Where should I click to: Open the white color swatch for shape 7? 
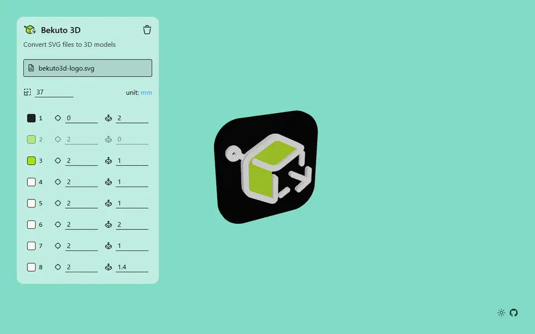31,245
